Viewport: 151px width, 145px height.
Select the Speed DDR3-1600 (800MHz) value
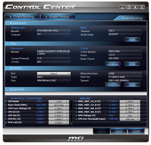(125, 80)
